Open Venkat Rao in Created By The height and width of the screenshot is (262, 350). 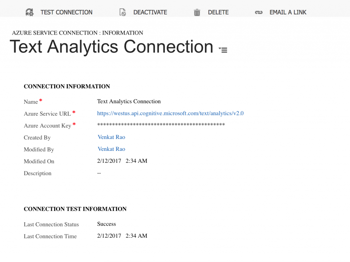click(111, 137)
